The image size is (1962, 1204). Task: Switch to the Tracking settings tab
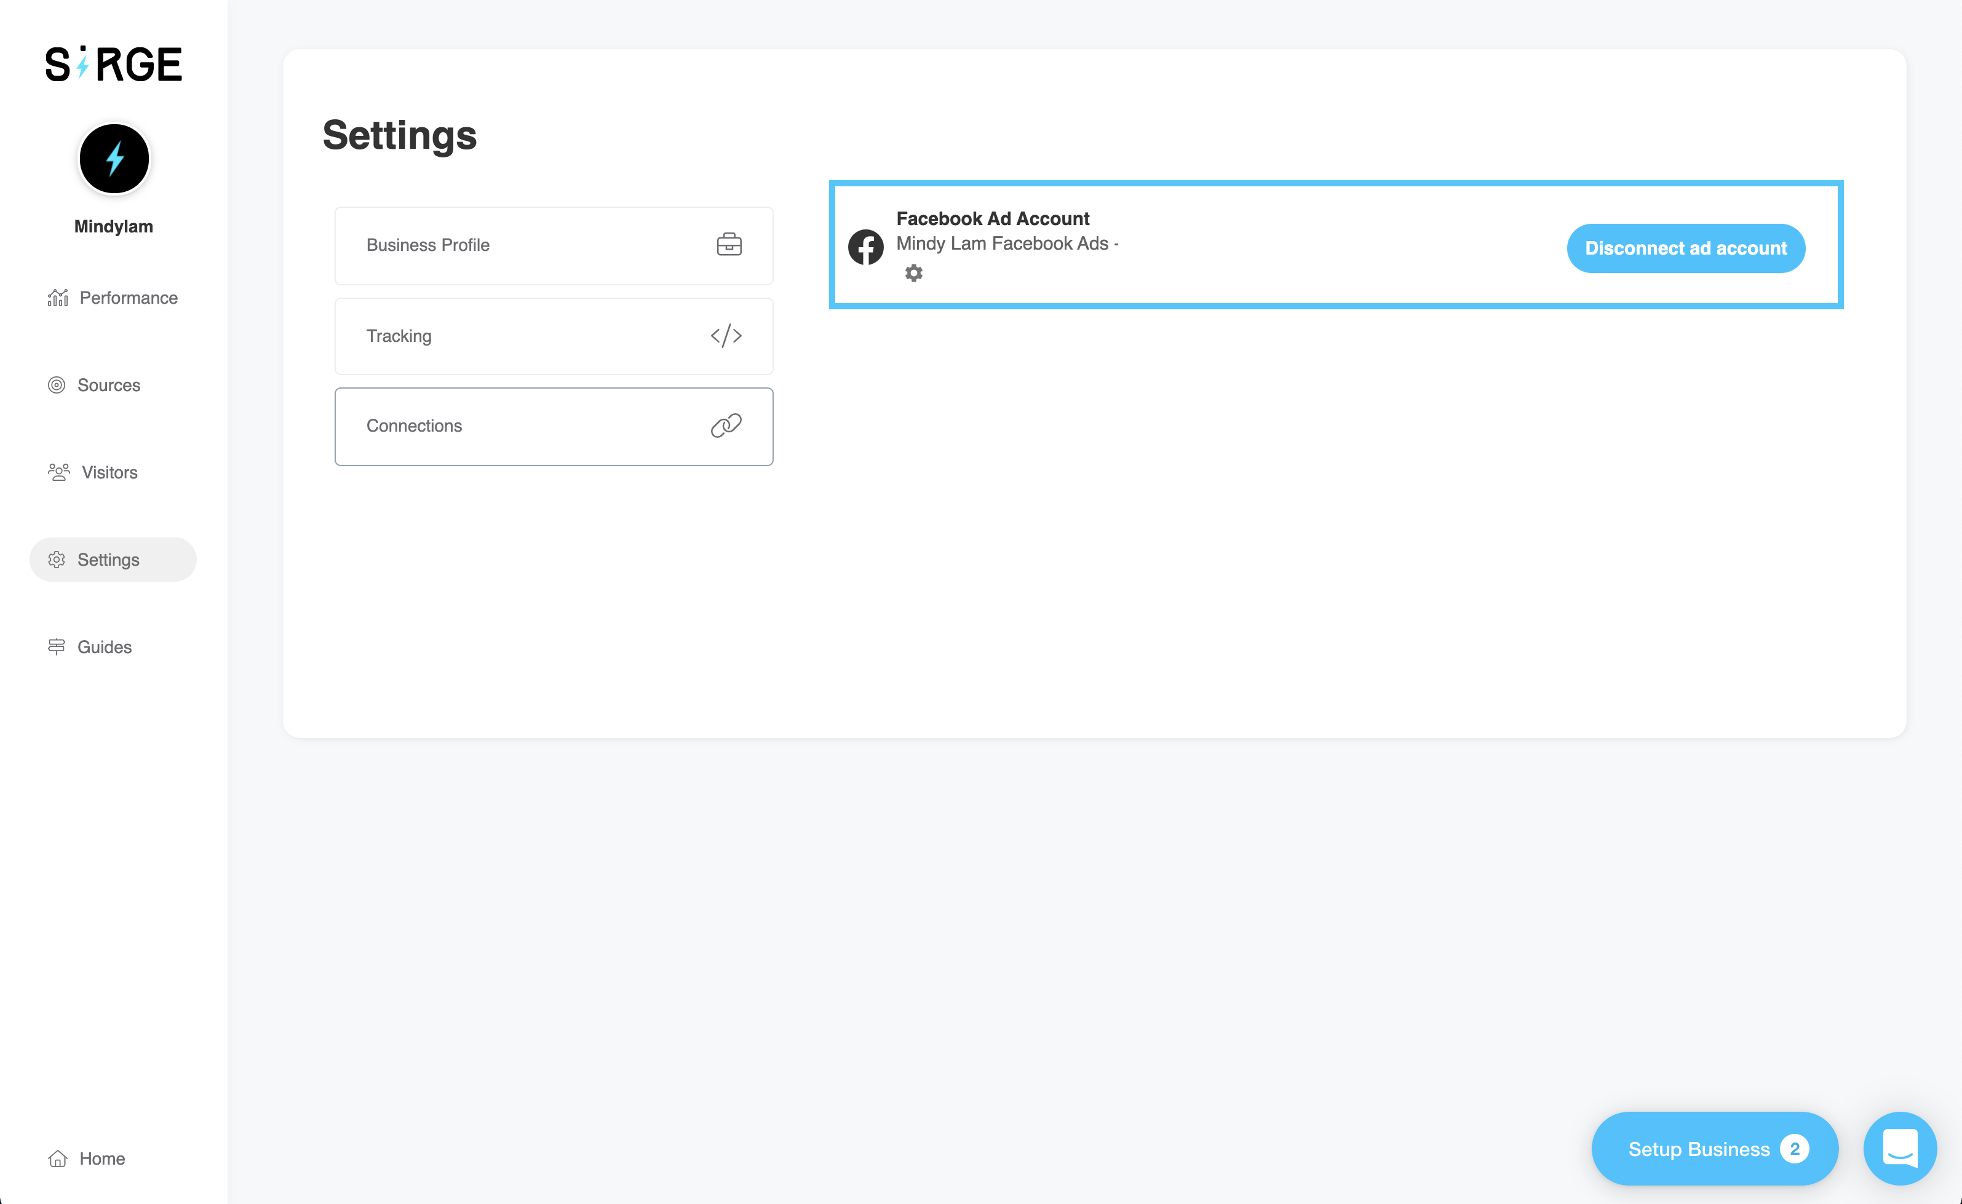point(554,336)
